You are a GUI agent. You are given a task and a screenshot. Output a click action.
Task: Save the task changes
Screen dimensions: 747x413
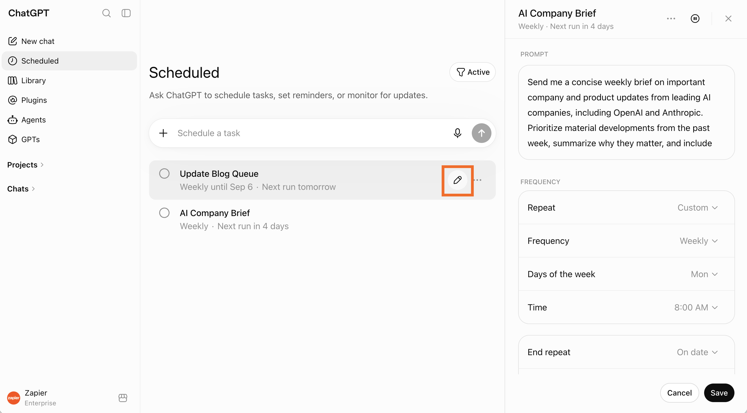tap(719, 393)
